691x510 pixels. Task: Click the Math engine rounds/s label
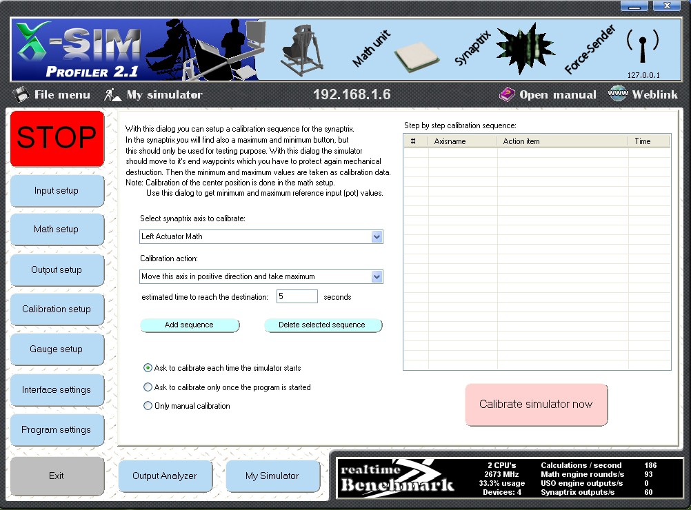tap(583, 474)
